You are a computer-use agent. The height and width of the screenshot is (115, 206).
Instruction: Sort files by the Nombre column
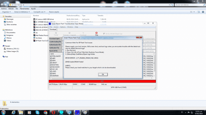(36, 16)
